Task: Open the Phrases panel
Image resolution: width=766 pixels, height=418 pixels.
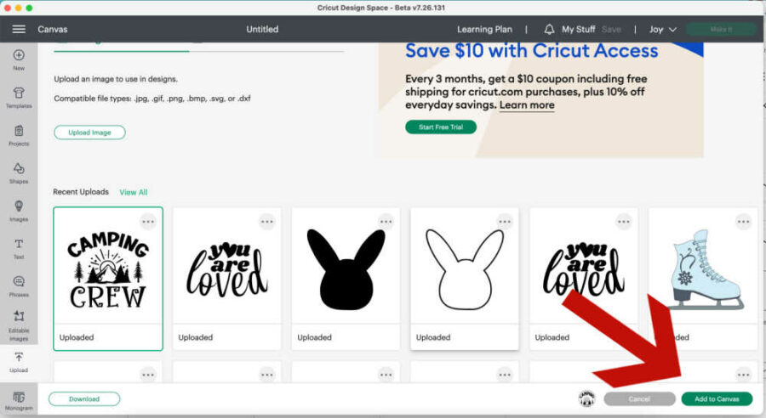Action: (x=19, y=285)
